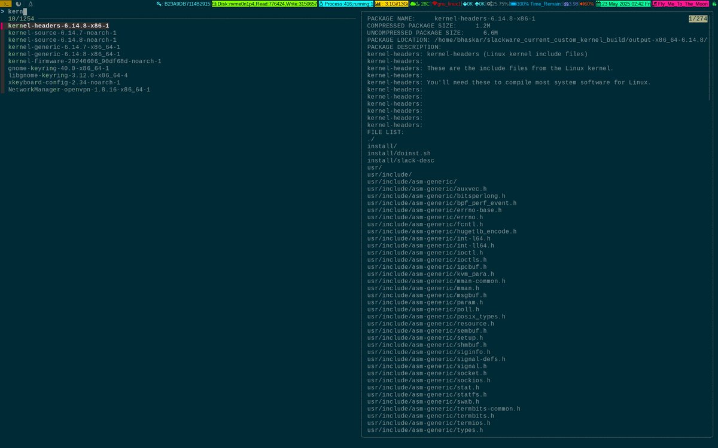Select the NetworkManager-openvpn-1.8.16 package entry

[x=78, y=89]
